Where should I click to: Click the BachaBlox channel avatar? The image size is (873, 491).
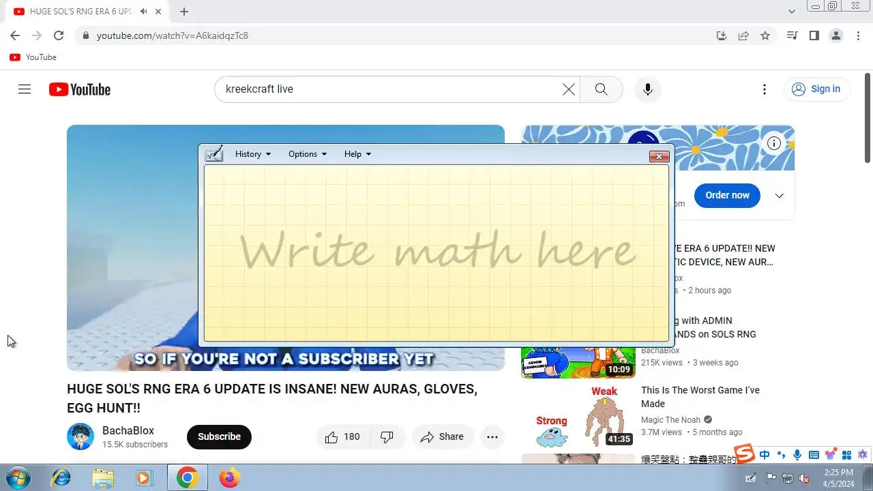[x=80, y=436]
